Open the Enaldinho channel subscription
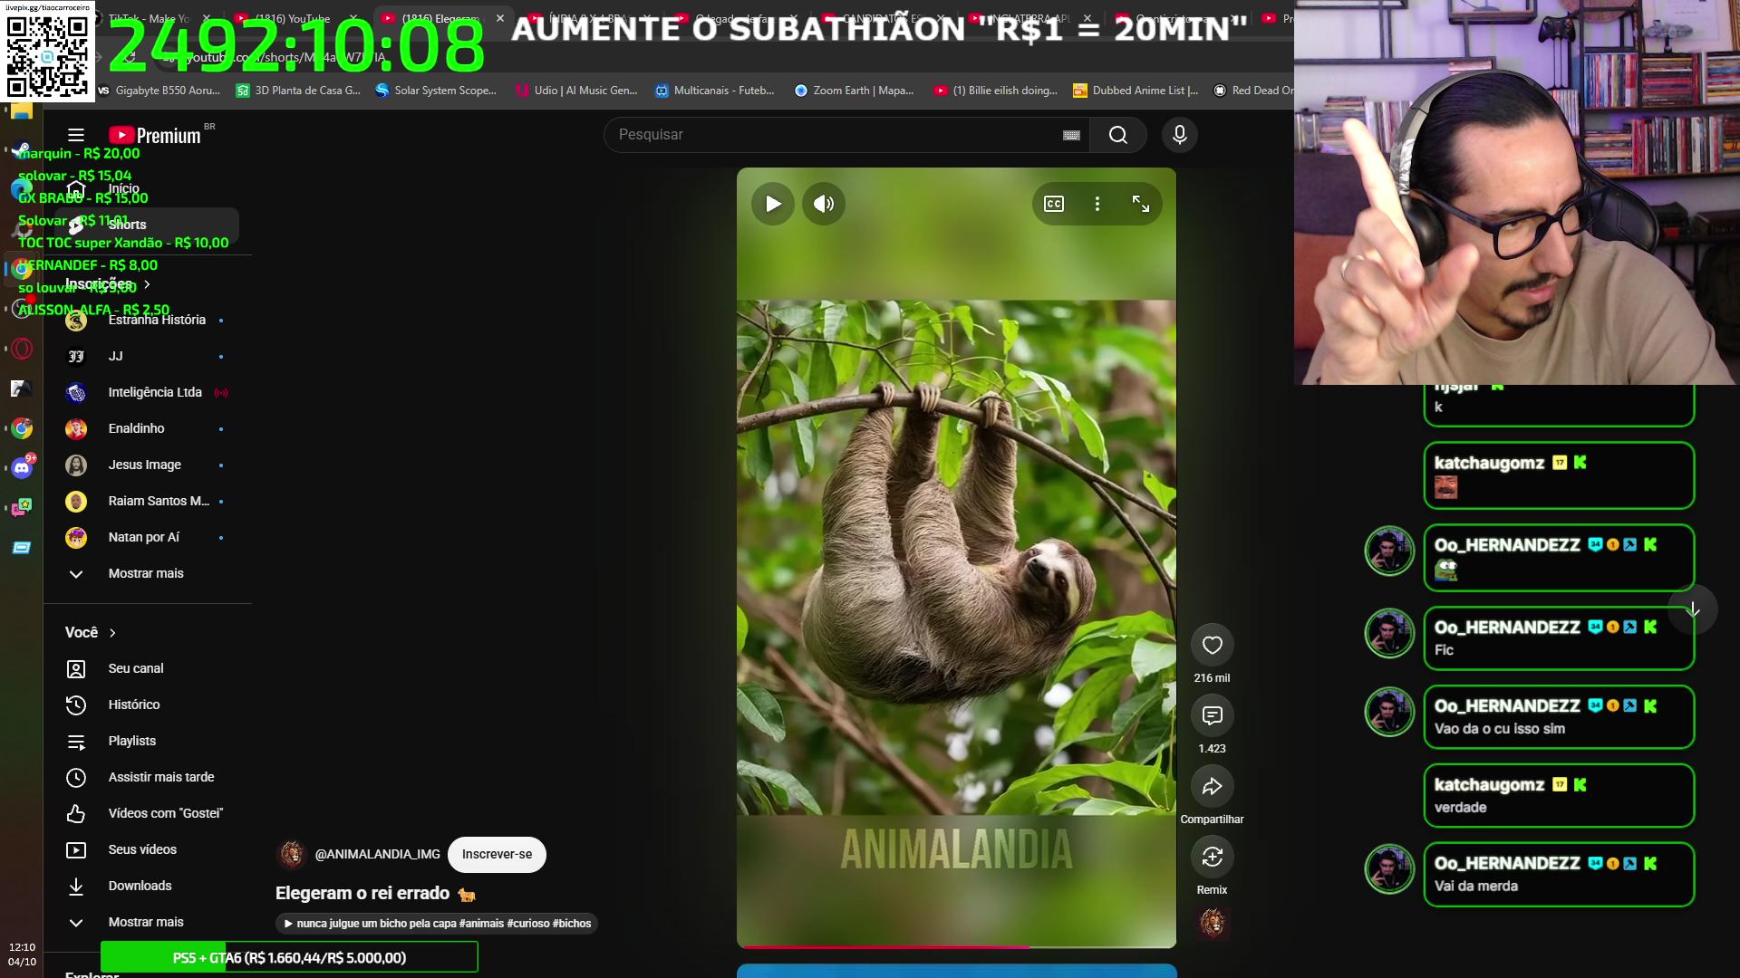The width and height of the screenshot is (1740, 978). click(145, 428)
